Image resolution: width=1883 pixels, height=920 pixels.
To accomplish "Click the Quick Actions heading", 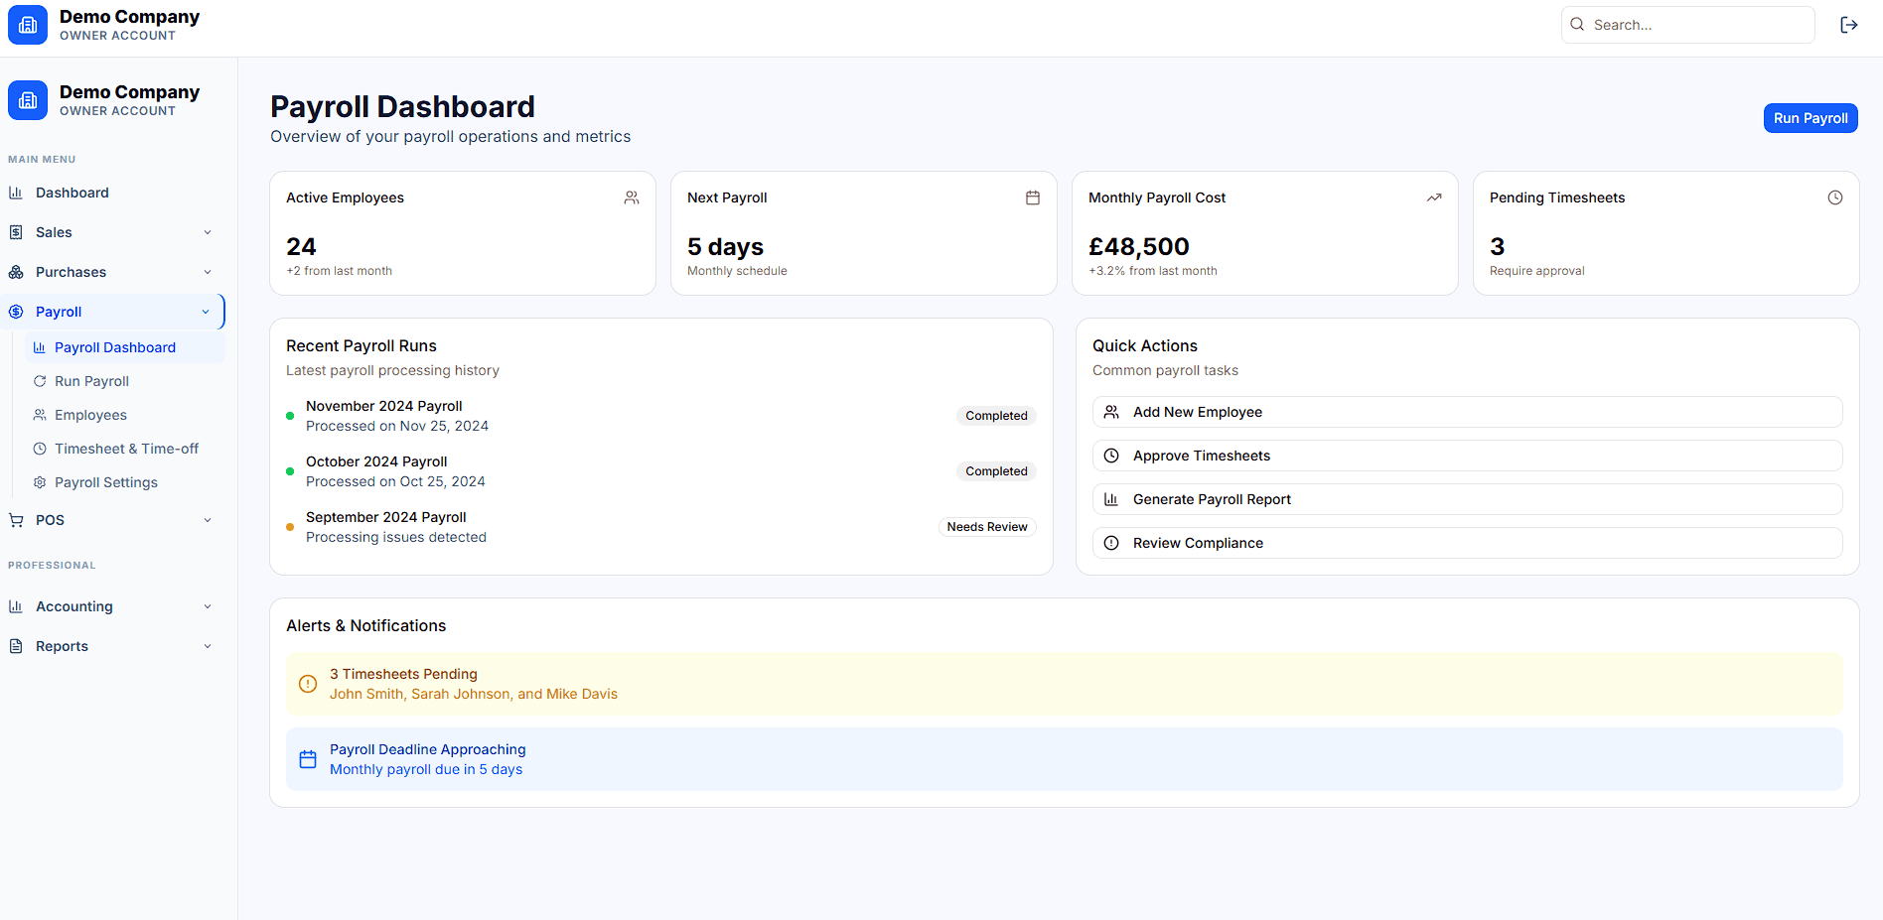I will click(1145, 345).
